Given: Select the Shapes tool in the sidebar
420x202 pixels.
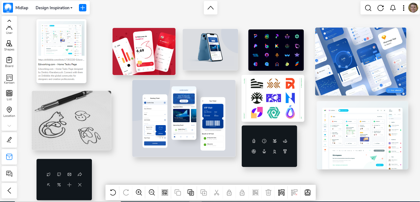Looking at the screenshot, I should coord(9,46).
